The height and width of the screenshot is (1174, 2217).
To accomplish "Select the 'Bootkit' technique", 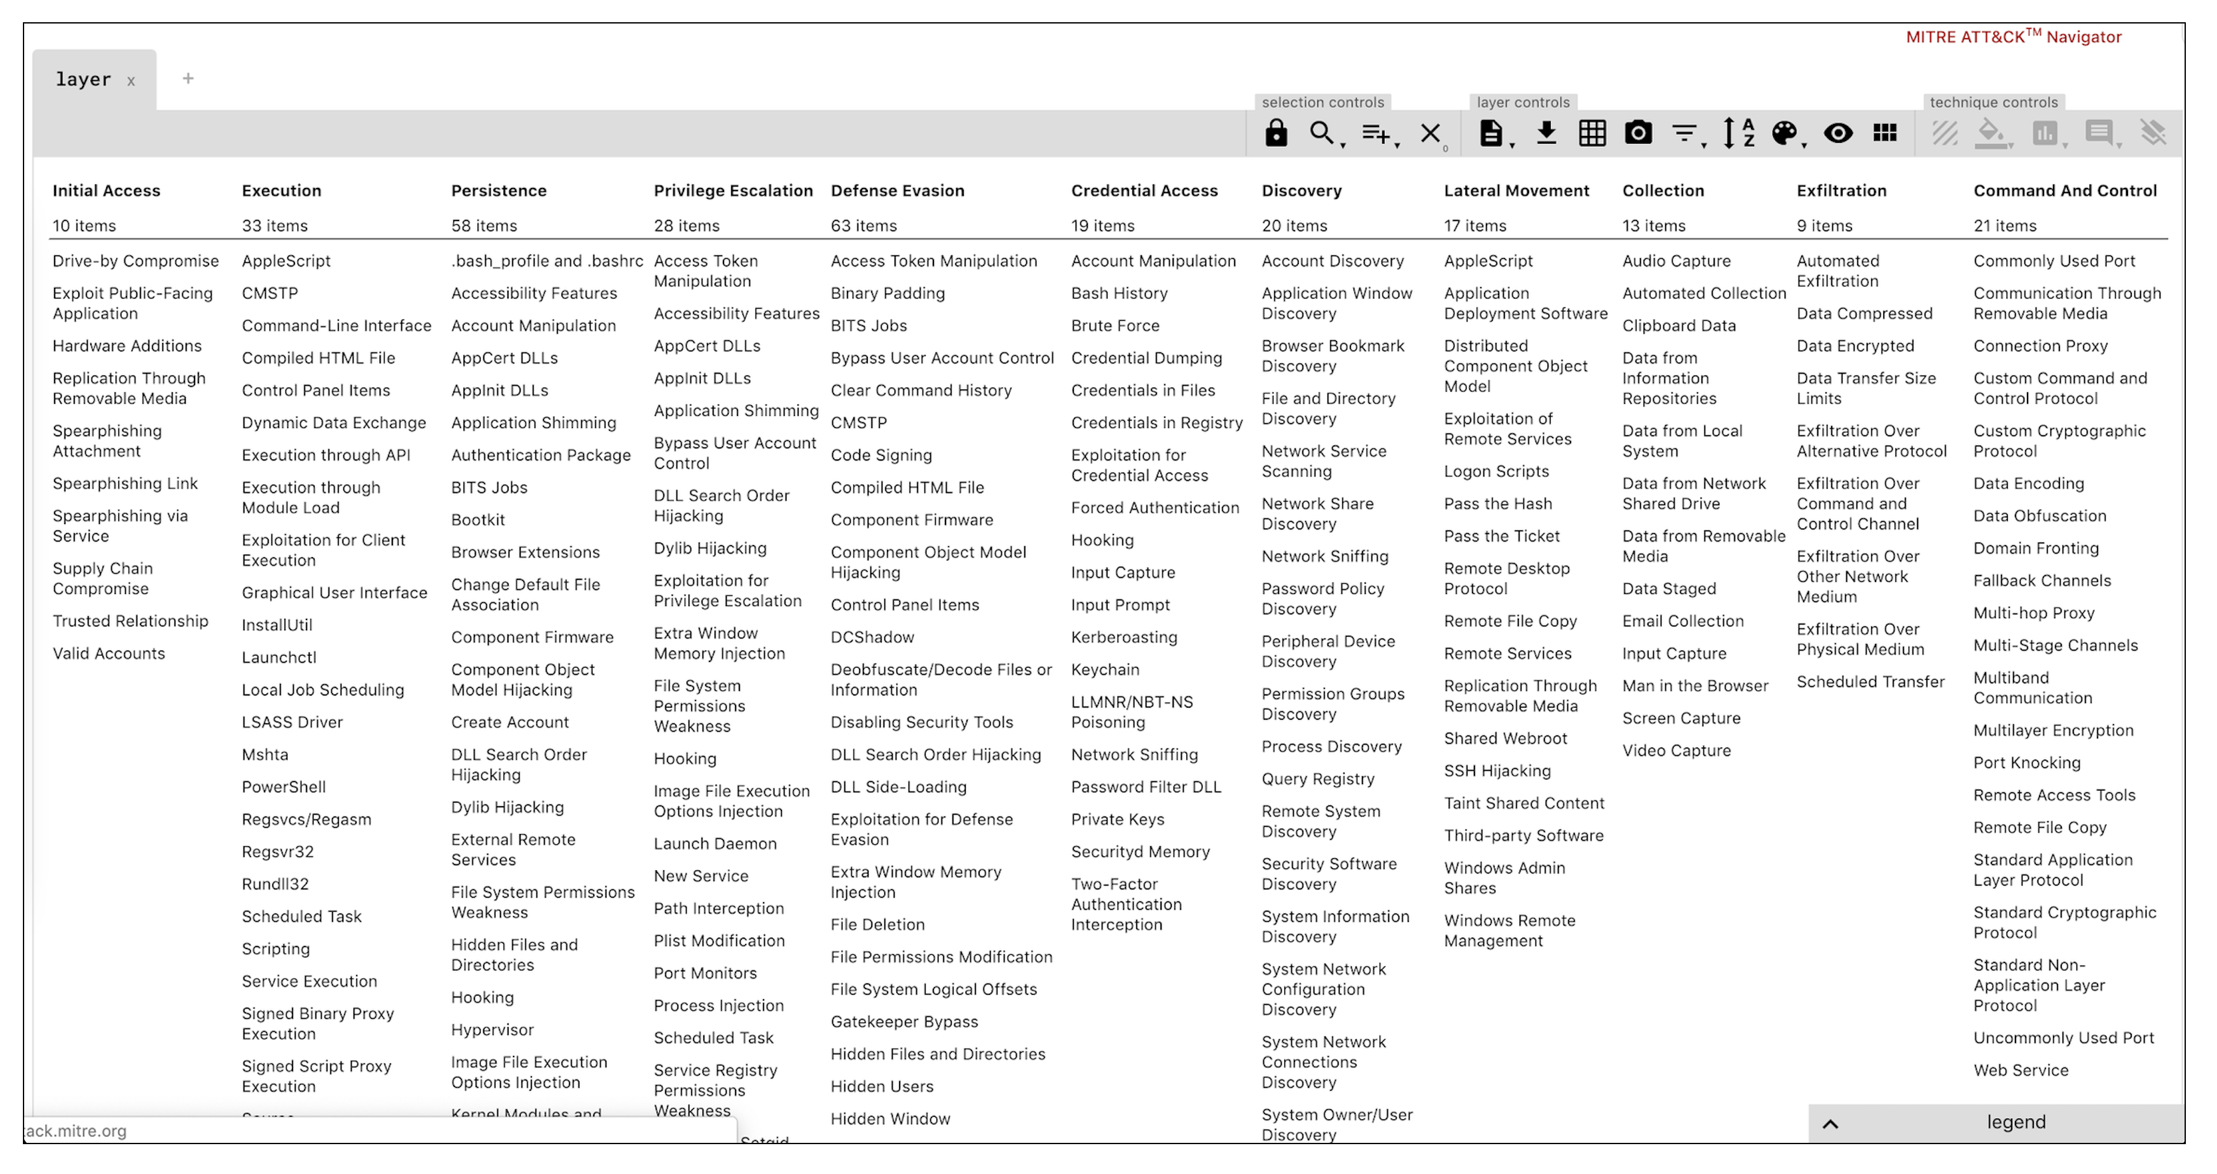I will pyautogui.click(x=477, y=520).
